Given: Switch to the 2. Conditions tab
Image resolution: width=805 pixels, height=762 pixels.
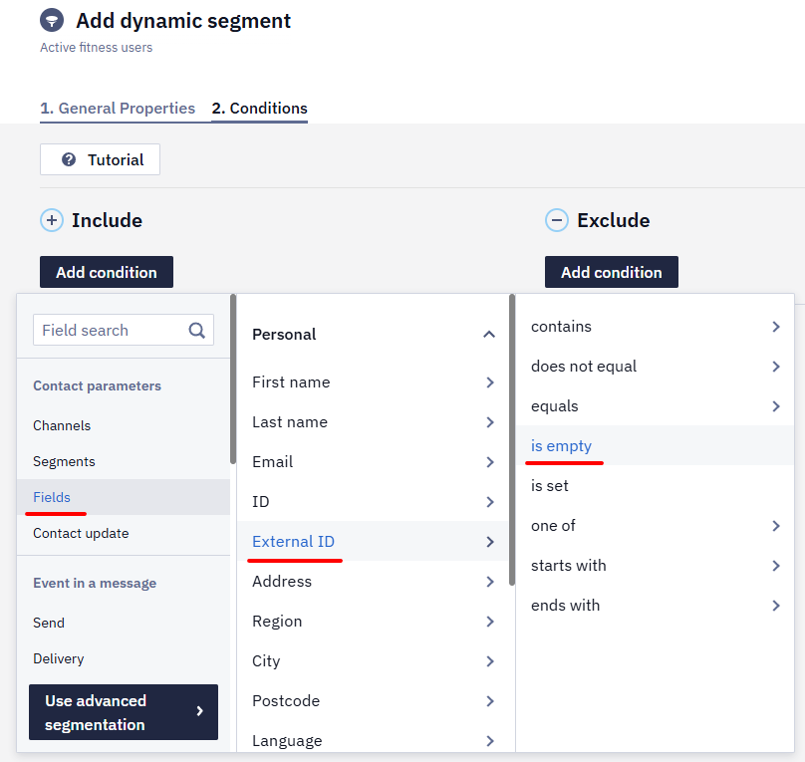Looking at the screenshot, I should coord(259,109).
